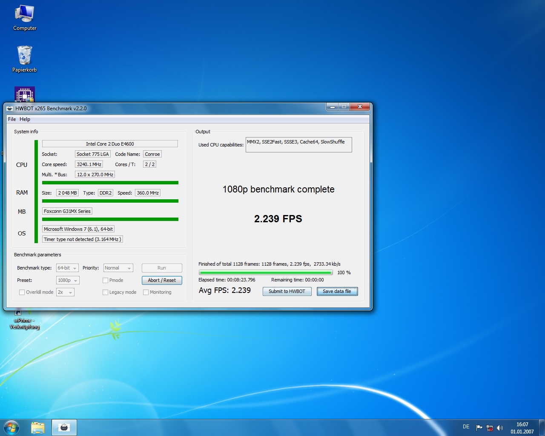Screen dimensions: 545x436
Task: Enable the Pmode checkbox
Action: tap(105, 280)
